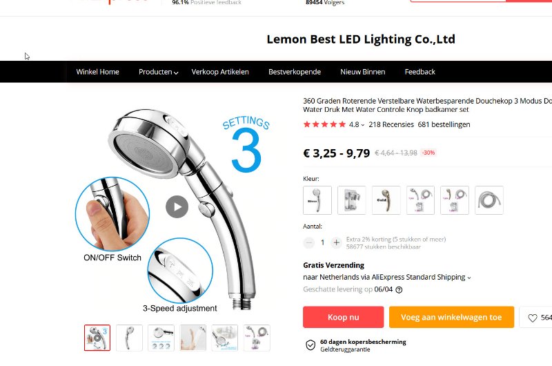Play the product video
The height and width of the screenshot is (366, 552).
click(x=177, y=206)
